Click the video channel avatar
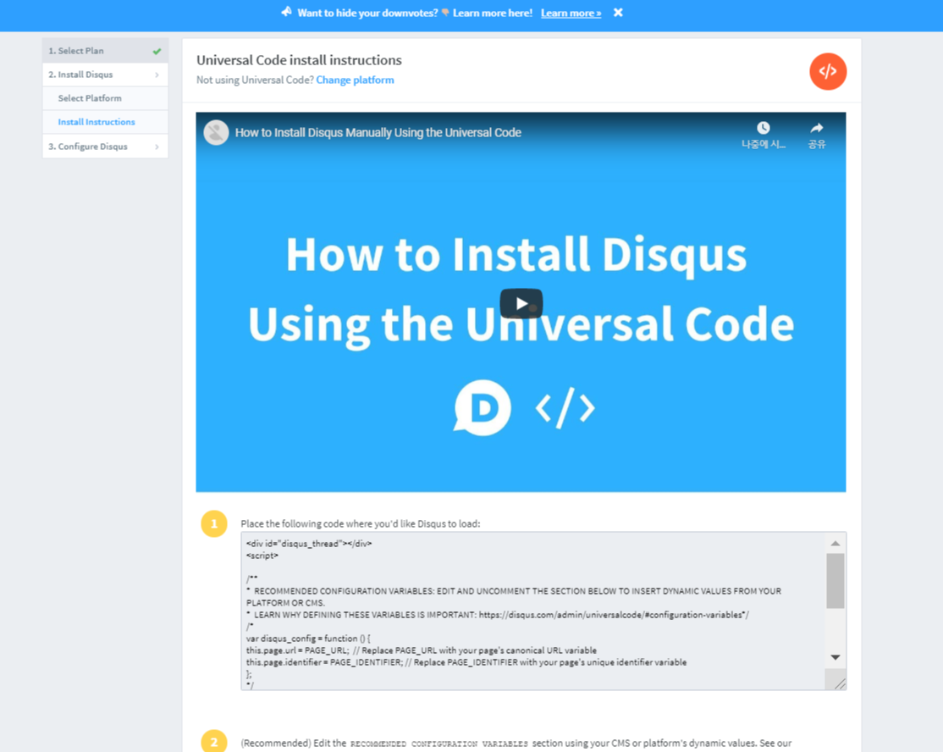This screenshot has width=943, height=752. tap(216, 132)
